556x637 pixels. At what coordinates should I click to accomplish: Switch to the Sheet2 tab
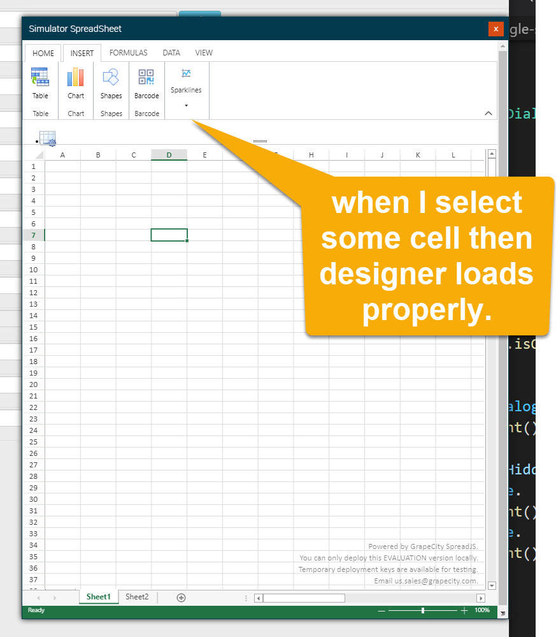point(137,597)
